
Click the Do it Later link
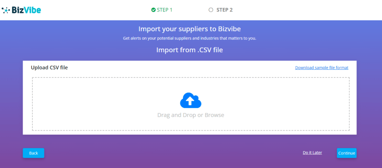(312, 153)
